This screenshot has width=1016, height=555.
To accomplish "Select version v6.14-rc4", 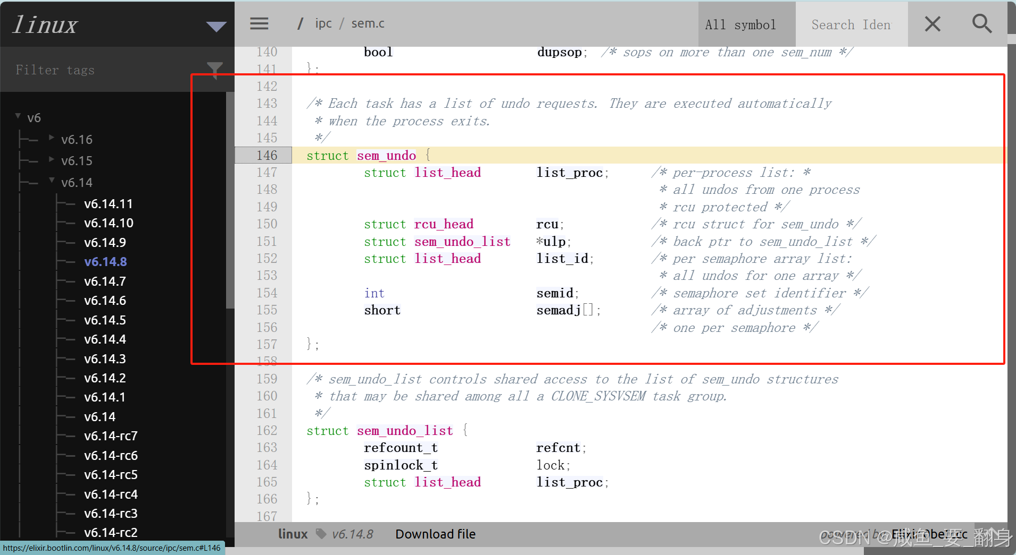I will pyautogui.click(x=111, y=494).
